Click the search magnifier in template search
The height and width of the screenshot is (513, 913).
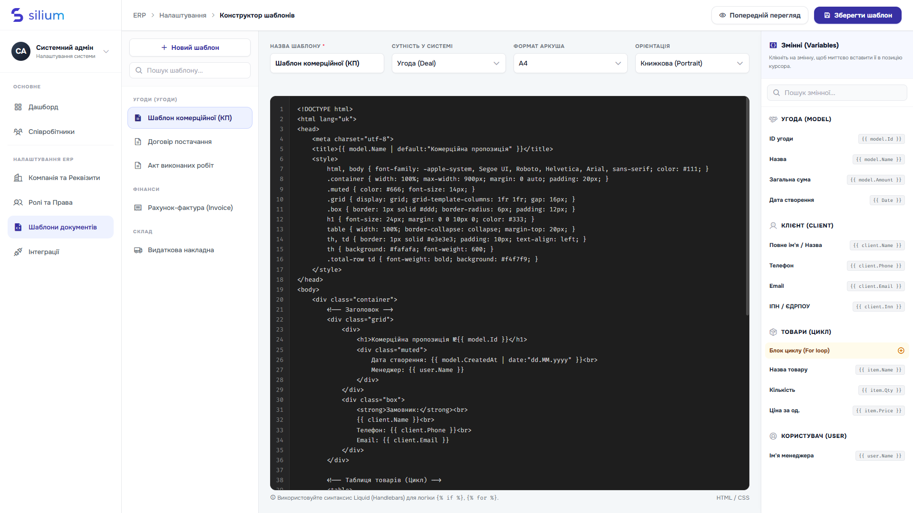(139, 70)
